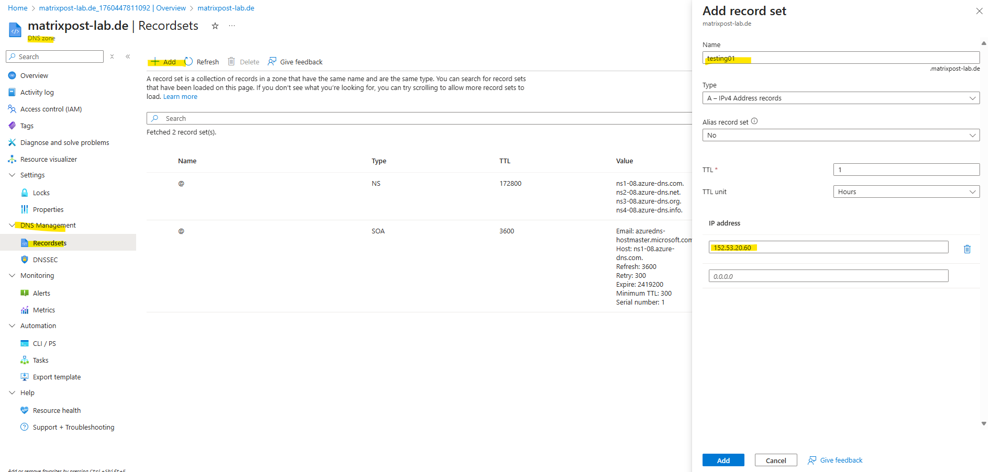Collapse the Monitoring section in sidebar
This screenshot has height=472, width=991.
(12, 275)
